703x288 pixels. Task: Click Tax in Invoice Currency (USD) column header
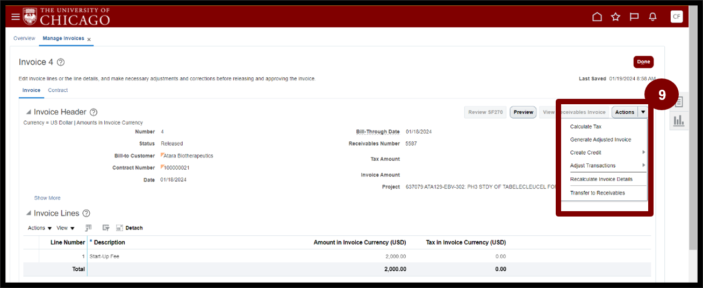[466, 243]
